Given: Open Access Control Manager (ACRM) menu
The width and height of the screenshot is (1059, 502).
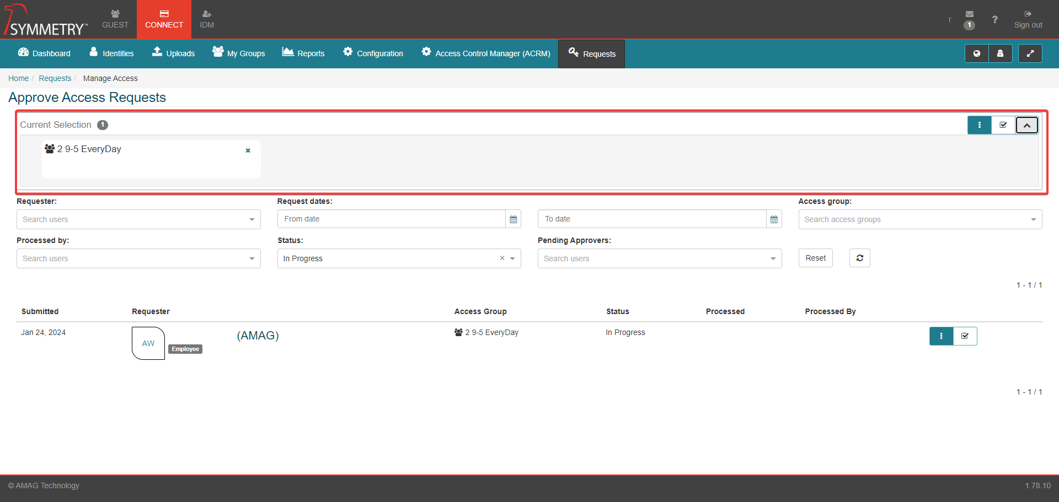Looking at the screenshot, I should coord(486,53).
